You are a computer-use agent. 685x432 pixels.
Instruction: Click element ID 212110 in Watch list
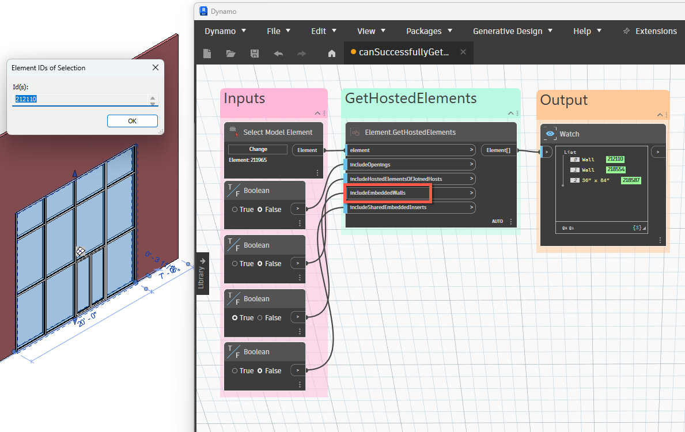tap(615, 159)
